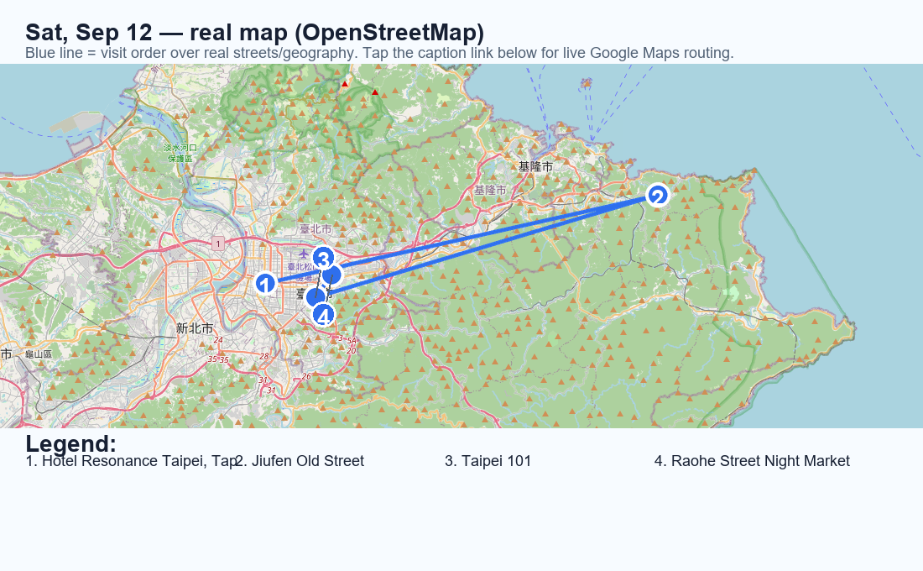Click the 新北市 city label
The height and width of the screenshot is (571, 923).
click(195, 328)
